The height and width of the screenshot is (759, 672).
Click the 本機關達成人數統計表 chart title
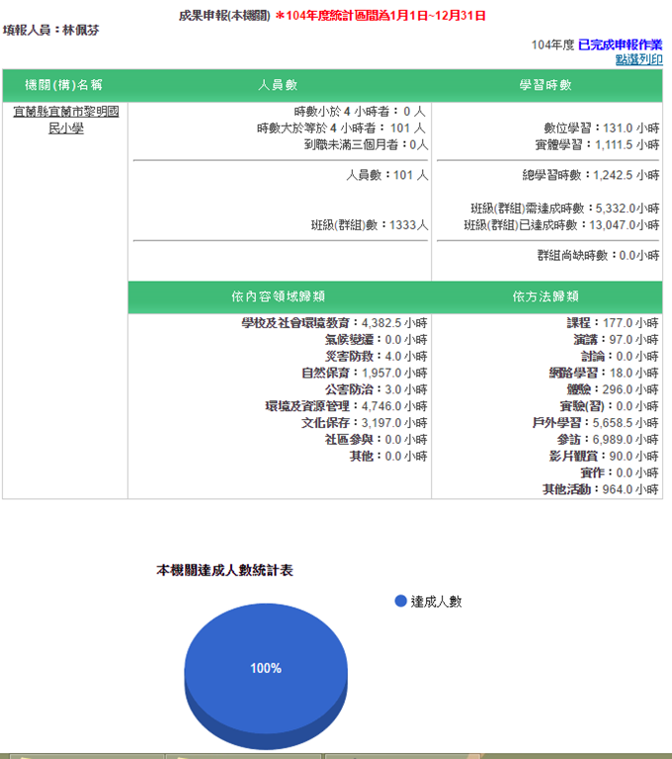click(224, 570)
